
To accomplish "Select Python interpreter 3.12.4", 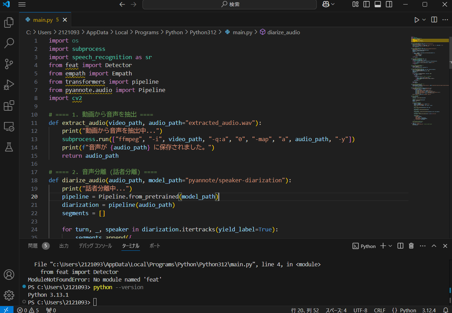I will pyautogui.click(x=429, y=310).
